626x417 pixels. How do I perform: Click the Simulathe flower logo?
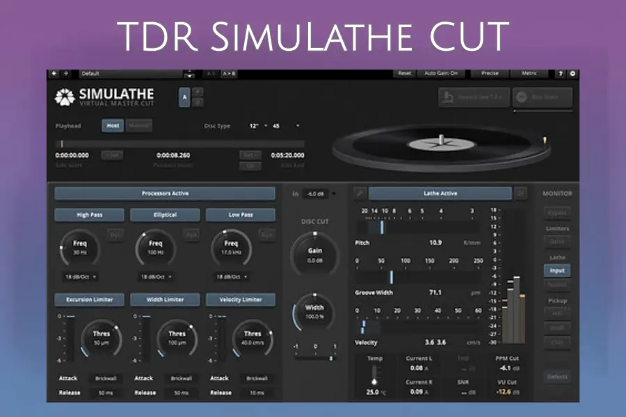(x=65, y=97)
